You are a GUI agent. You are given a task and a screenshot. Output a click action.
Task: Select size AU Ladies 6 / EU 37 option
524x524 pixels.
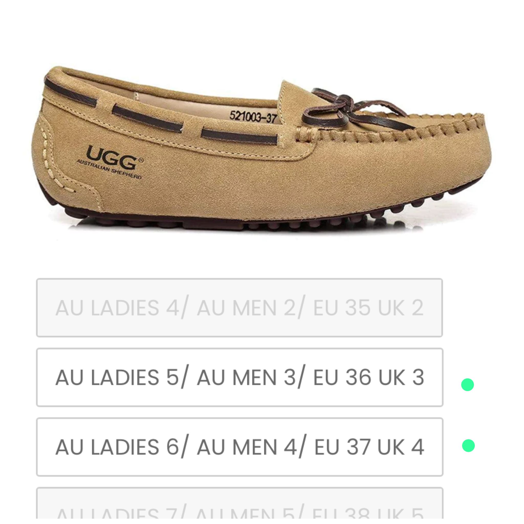coord(239,447)
